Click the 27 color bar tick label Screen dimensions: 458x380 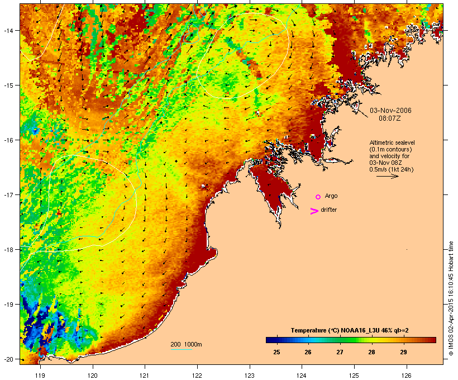point(340,352)
